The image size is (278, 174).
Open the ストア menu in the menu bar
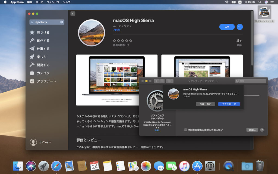click(39, 2)
